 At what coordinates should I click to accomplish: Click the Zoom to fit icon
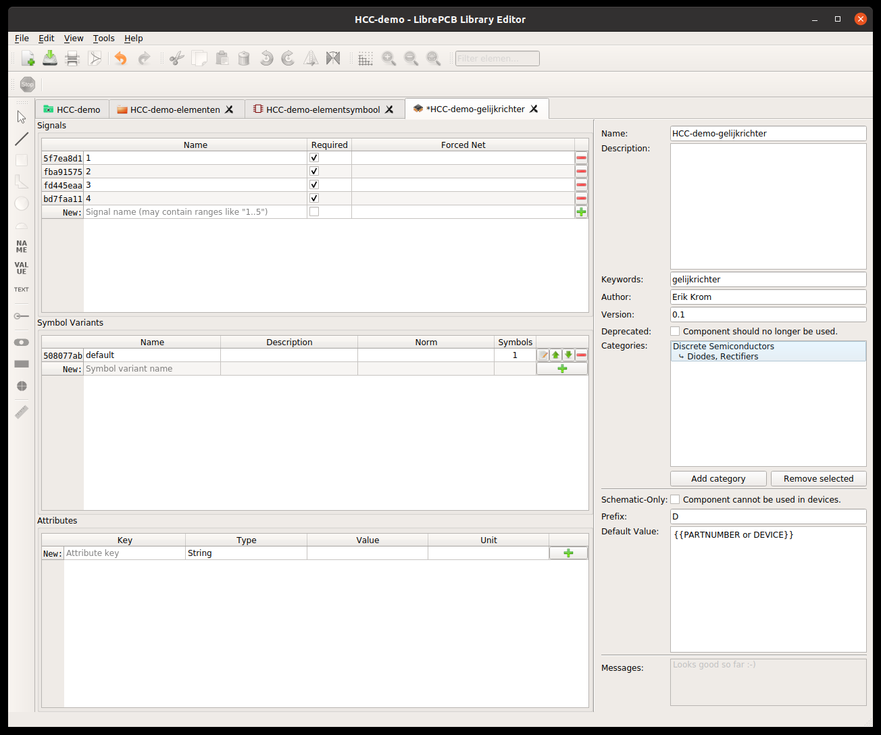[433, 59]
